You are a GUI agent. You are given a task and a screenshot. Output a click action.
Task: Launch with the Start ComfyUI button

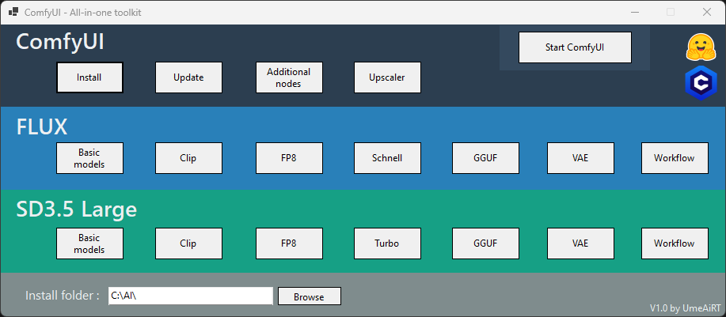tap(575, 47)
